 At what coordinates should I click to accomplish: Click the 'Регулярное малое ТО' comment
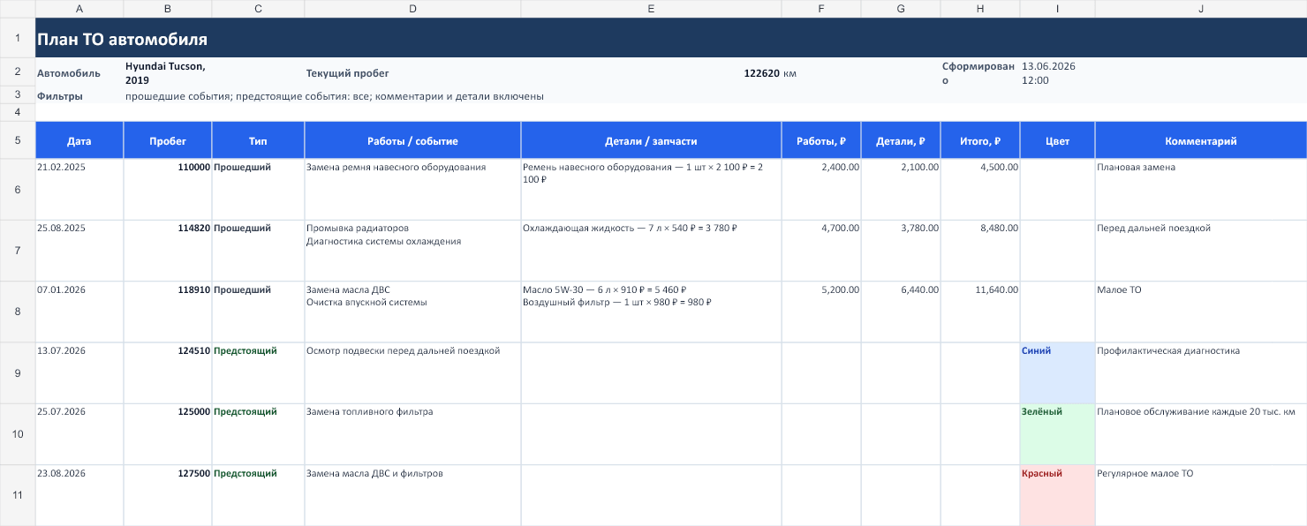[x=1201, y=496]
